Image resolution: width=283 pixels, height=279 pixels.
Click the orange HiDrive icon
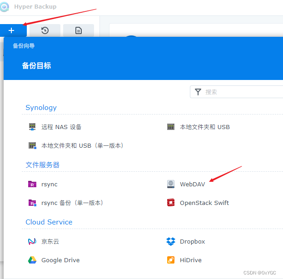(x=171, y=260)
